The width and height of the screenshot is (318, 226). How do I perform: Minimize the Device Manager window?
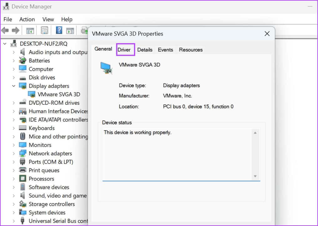click(310, 7)
